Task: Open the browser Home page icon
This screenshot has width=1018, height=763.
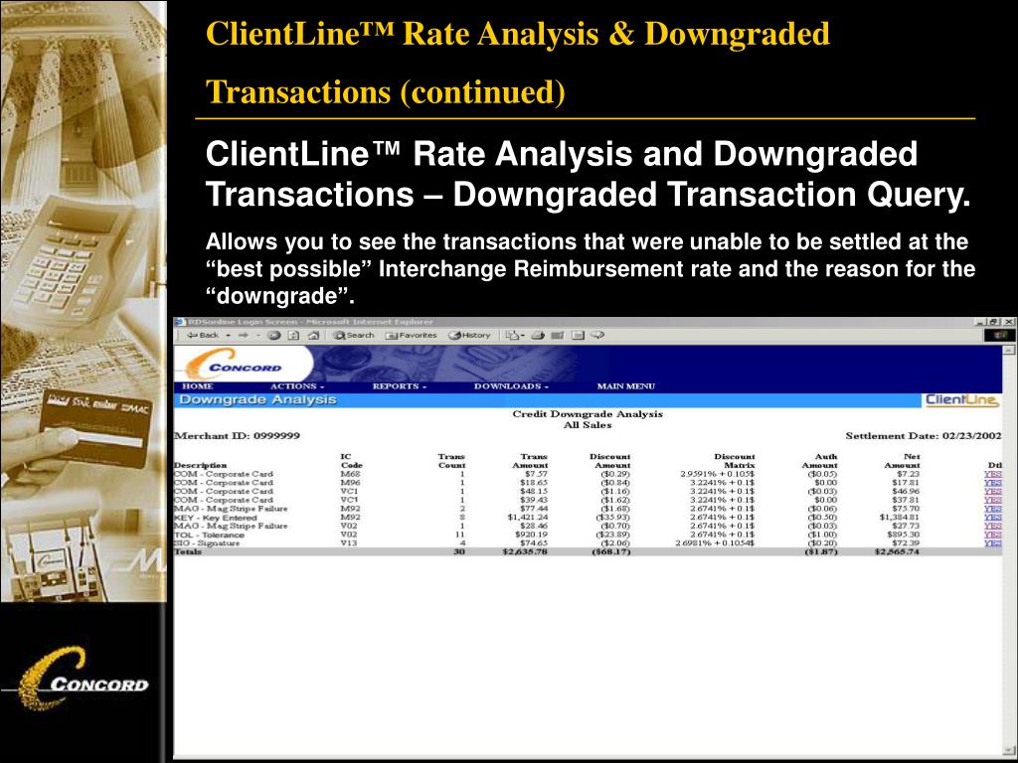Action: [x=313, y=336]
